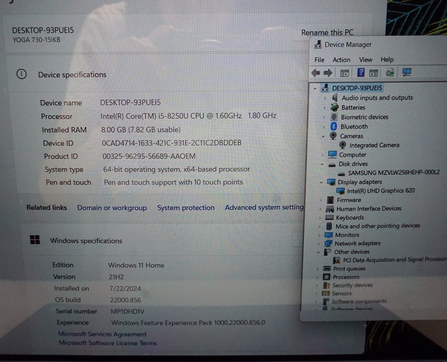Click the Device ID value text
This screenshot has height=362, width=447.
[x=172, y=143]
